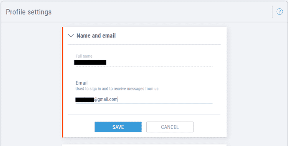Click the empty area right of the email text
Viewport: 288px width, 146px height.
tap(165, 100)
